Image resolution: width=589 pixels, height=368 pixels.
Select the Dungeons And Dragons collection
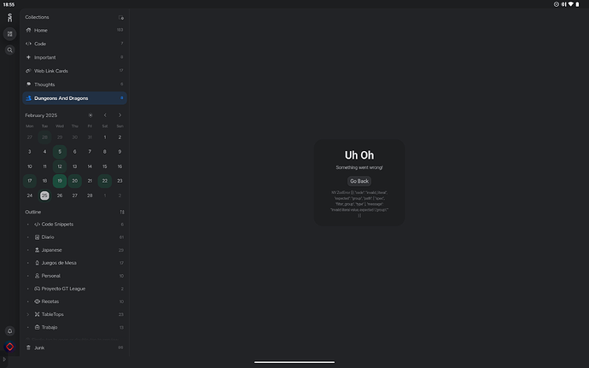point(74,98)
